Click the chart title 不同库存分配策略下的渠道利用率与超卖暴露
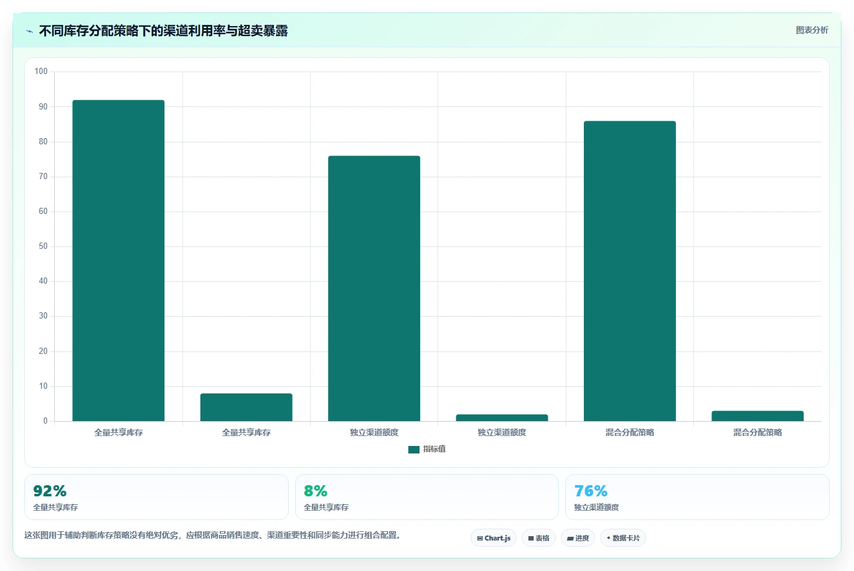854x571 pixels. click(163, 31)
